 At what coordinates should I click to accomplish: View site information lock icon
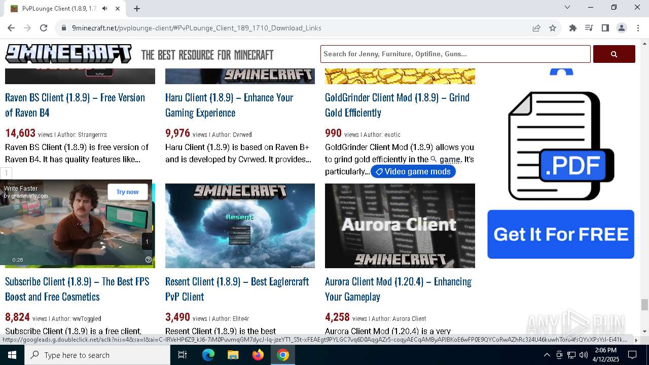click(x=64, y=28)
